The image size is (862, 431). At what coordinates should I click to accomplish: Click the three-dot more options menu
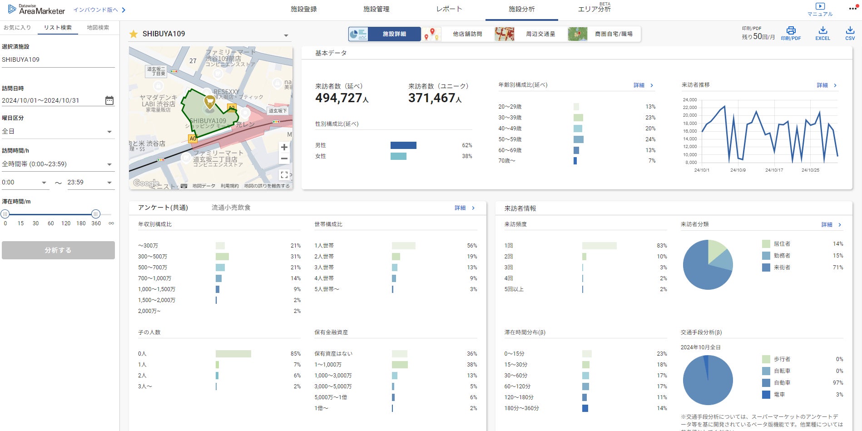pyautogui.click(x=852, y=9)
